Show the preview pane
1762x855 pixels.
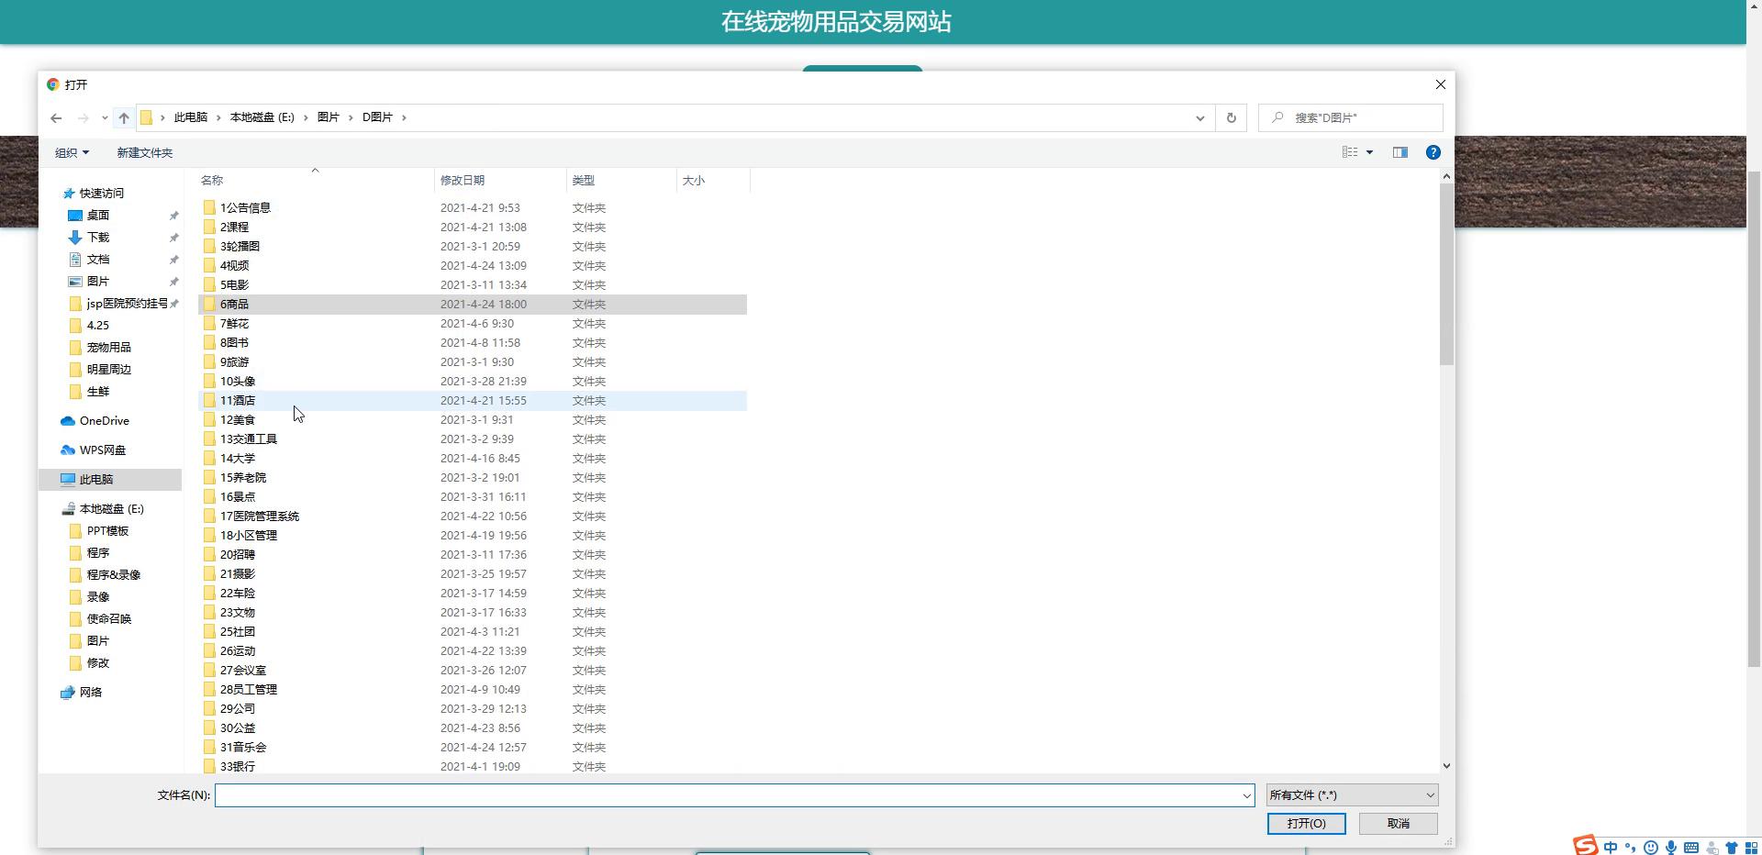click(1400, 152)
